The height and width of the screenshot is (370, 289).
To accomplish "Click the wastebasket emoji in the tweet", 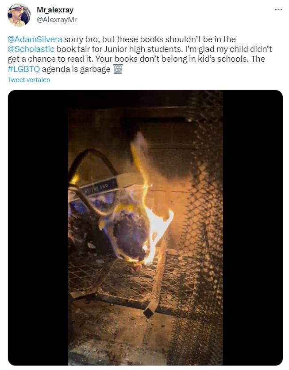I will coord(118,69).
